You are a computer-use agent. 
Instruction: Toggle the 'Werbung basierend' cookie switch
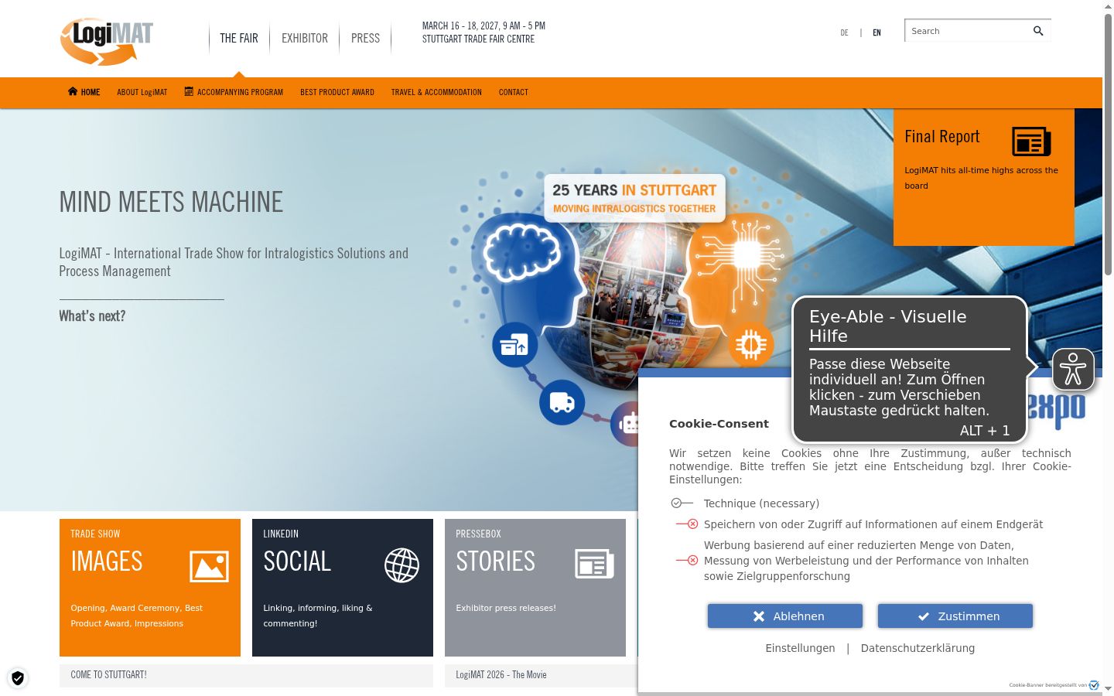[x=687, y=561]
